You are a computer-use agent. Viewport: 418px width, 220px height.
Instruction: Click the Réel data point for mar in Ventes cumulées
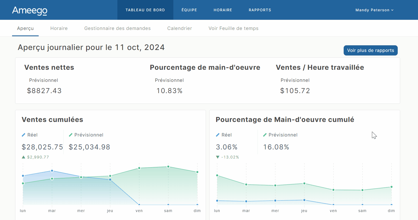coord(52,171)
